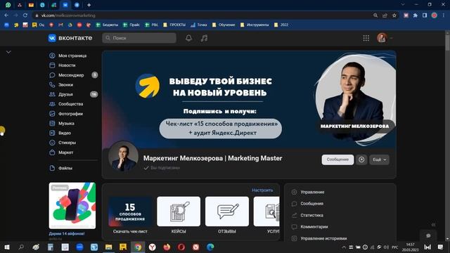
Task: Click the VKontakte logo
Action: click(70, 38)
